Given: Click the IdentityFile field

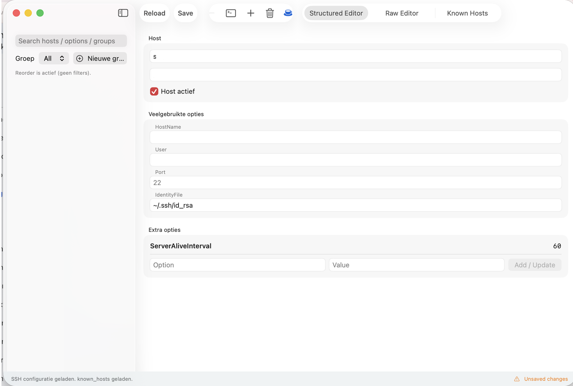Looking at the screenshot, I should (356, 205).
